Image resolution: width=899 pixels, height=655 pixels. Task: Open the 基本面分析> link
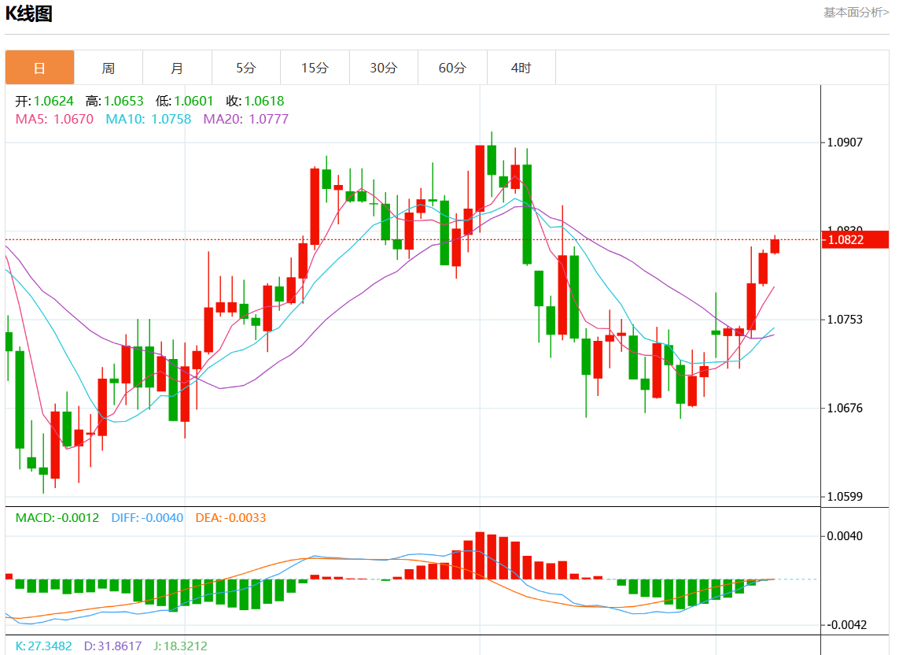[856, 12]
